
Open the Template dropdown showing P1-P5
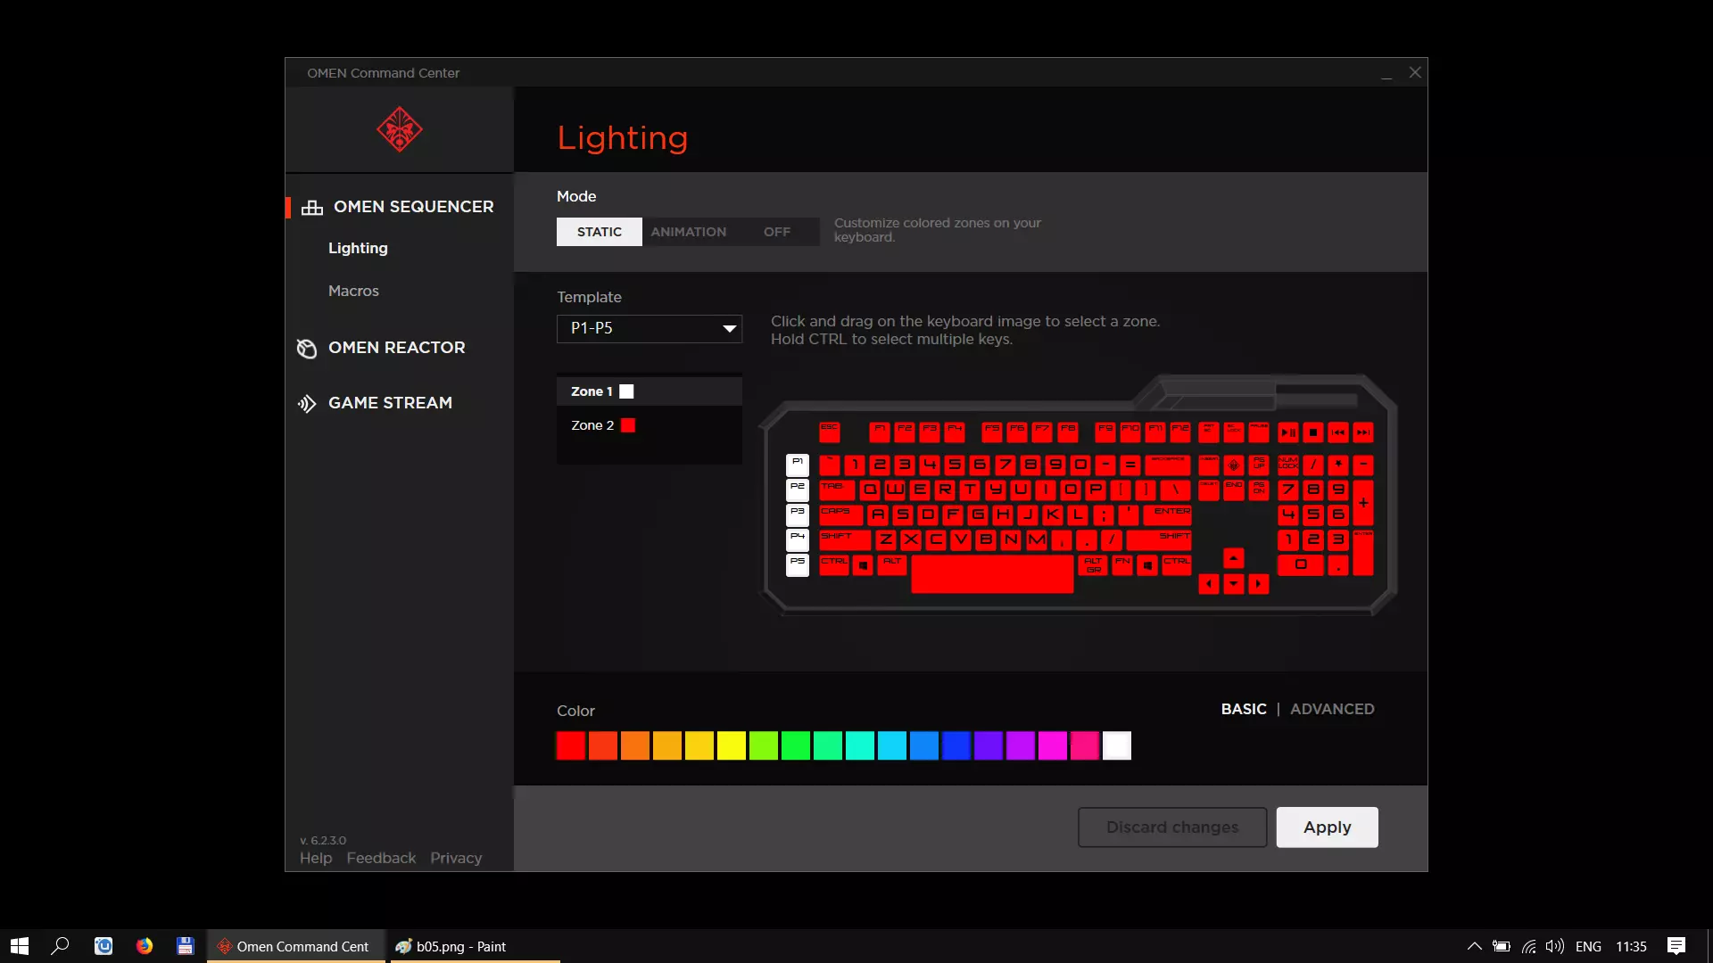[x=650, y=328]
